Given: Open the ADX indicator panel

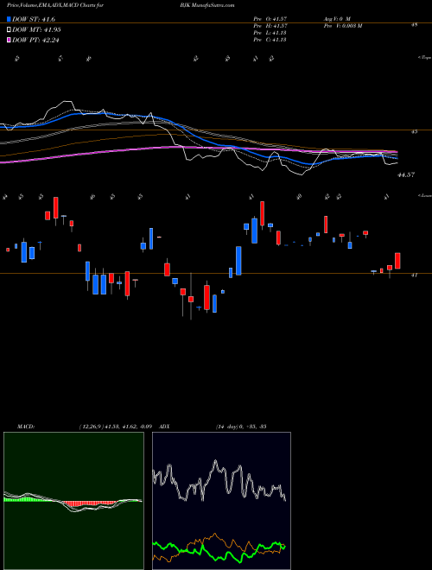Looking at the screenshot, I should tap(221, 501).
